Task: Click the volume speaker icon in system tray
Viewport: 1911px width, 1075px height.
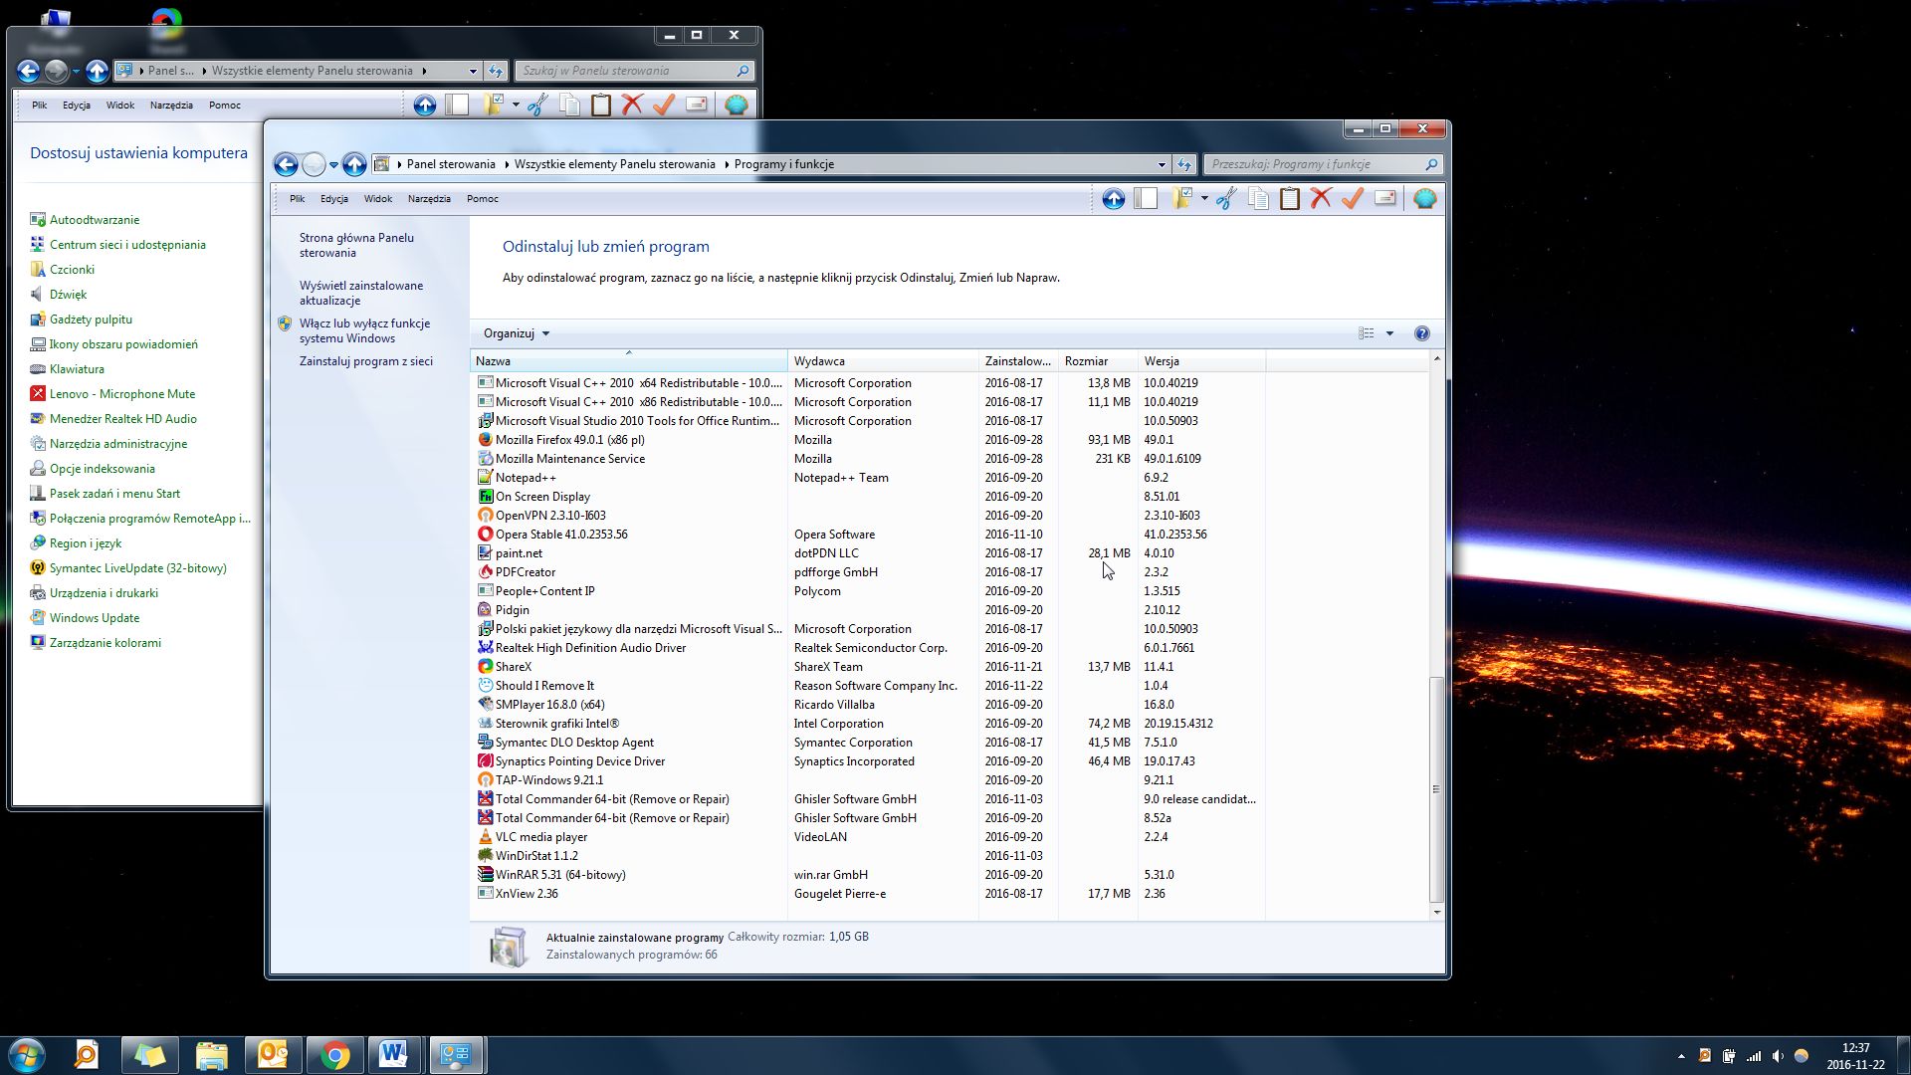Action: [x=1778, y=1057]
